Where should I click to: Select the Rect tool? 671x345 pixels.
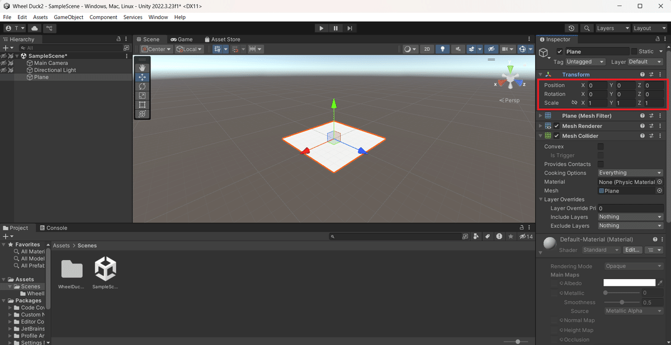click(142, 104)
